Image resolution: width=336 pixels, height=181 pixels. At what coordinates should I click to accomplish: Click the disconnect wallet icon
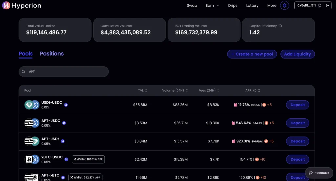click(328, 5)
